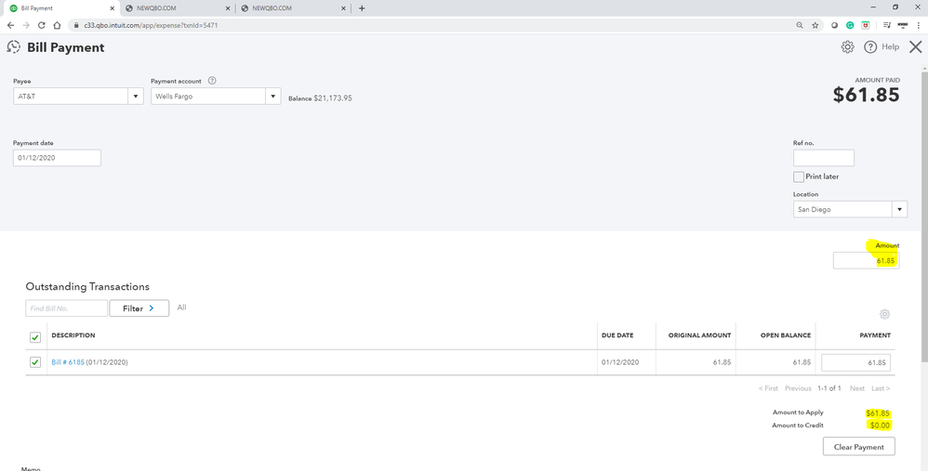This screenshot has height=471, width=928.
Task: Click the Help link
Action: pyautogui.click(x=890, y=46)
